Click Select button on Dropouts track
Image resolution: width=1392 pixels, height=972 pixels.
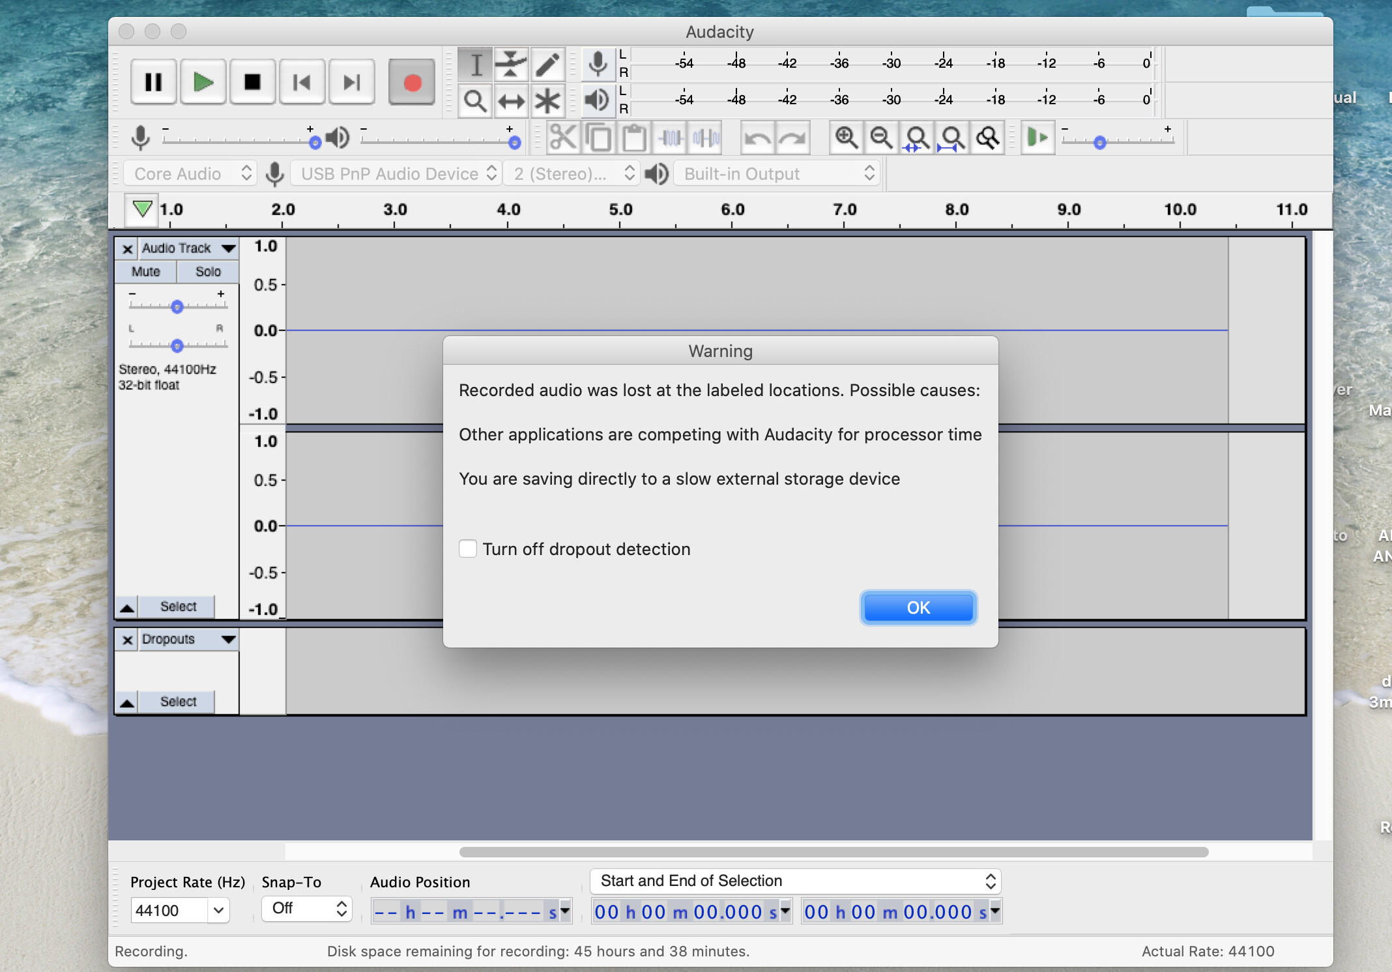(178, 702)
